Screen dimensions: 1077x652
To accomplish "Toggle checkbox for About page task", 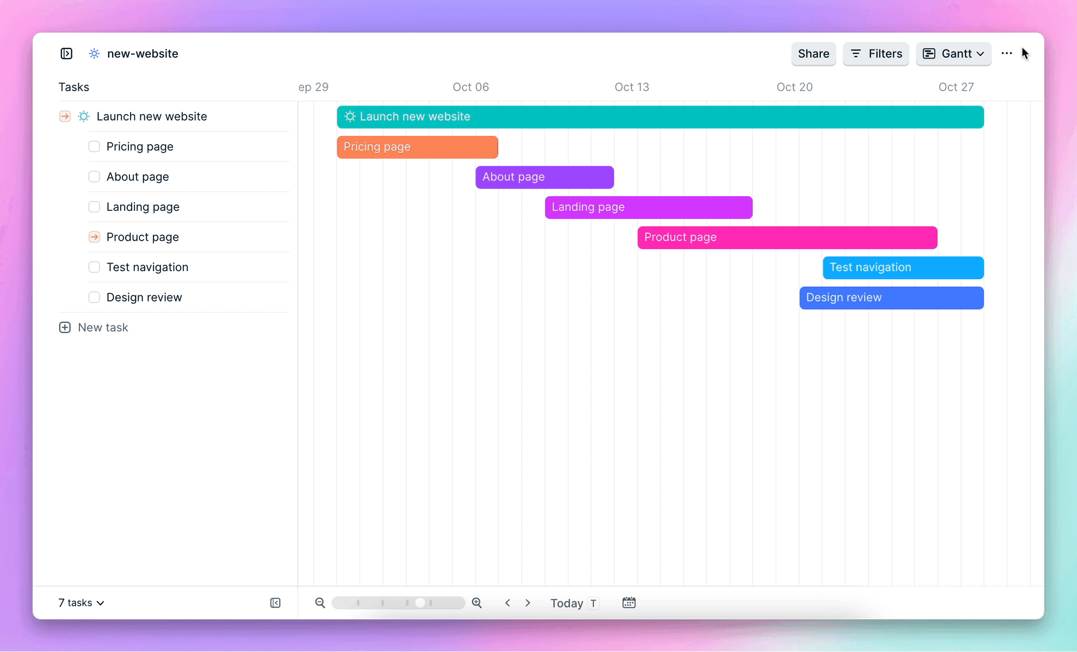I will coord(94,176).
